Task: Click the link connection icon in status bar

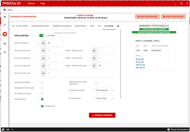Action: tap(8, 129)
